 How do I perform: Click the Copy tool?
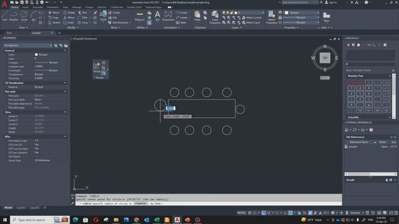click(54, 17)
